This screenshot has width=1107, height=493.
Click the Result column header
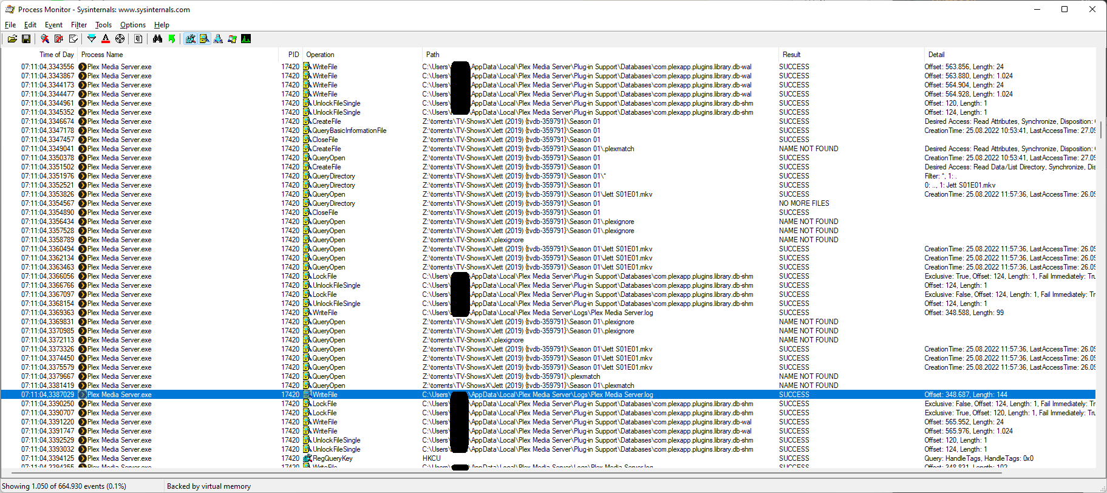[x=851, y=55]
